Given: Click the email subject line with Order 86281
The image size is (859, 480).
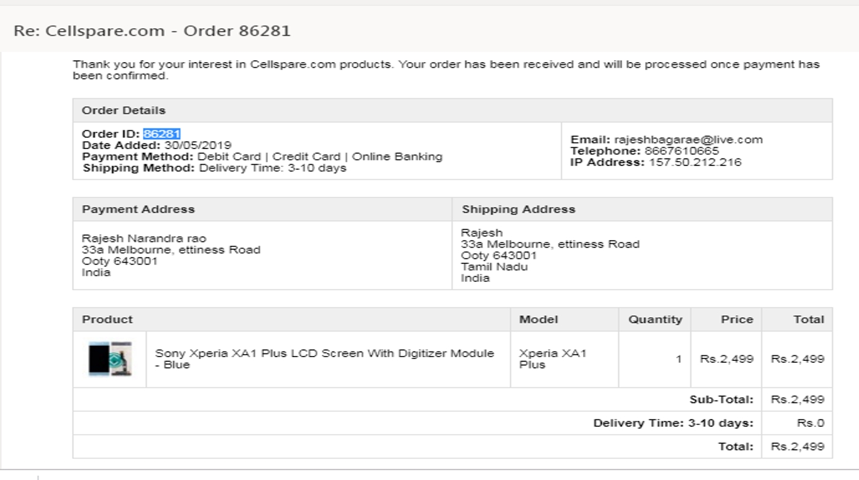Looking at the screenshot, I should (152, 31).
